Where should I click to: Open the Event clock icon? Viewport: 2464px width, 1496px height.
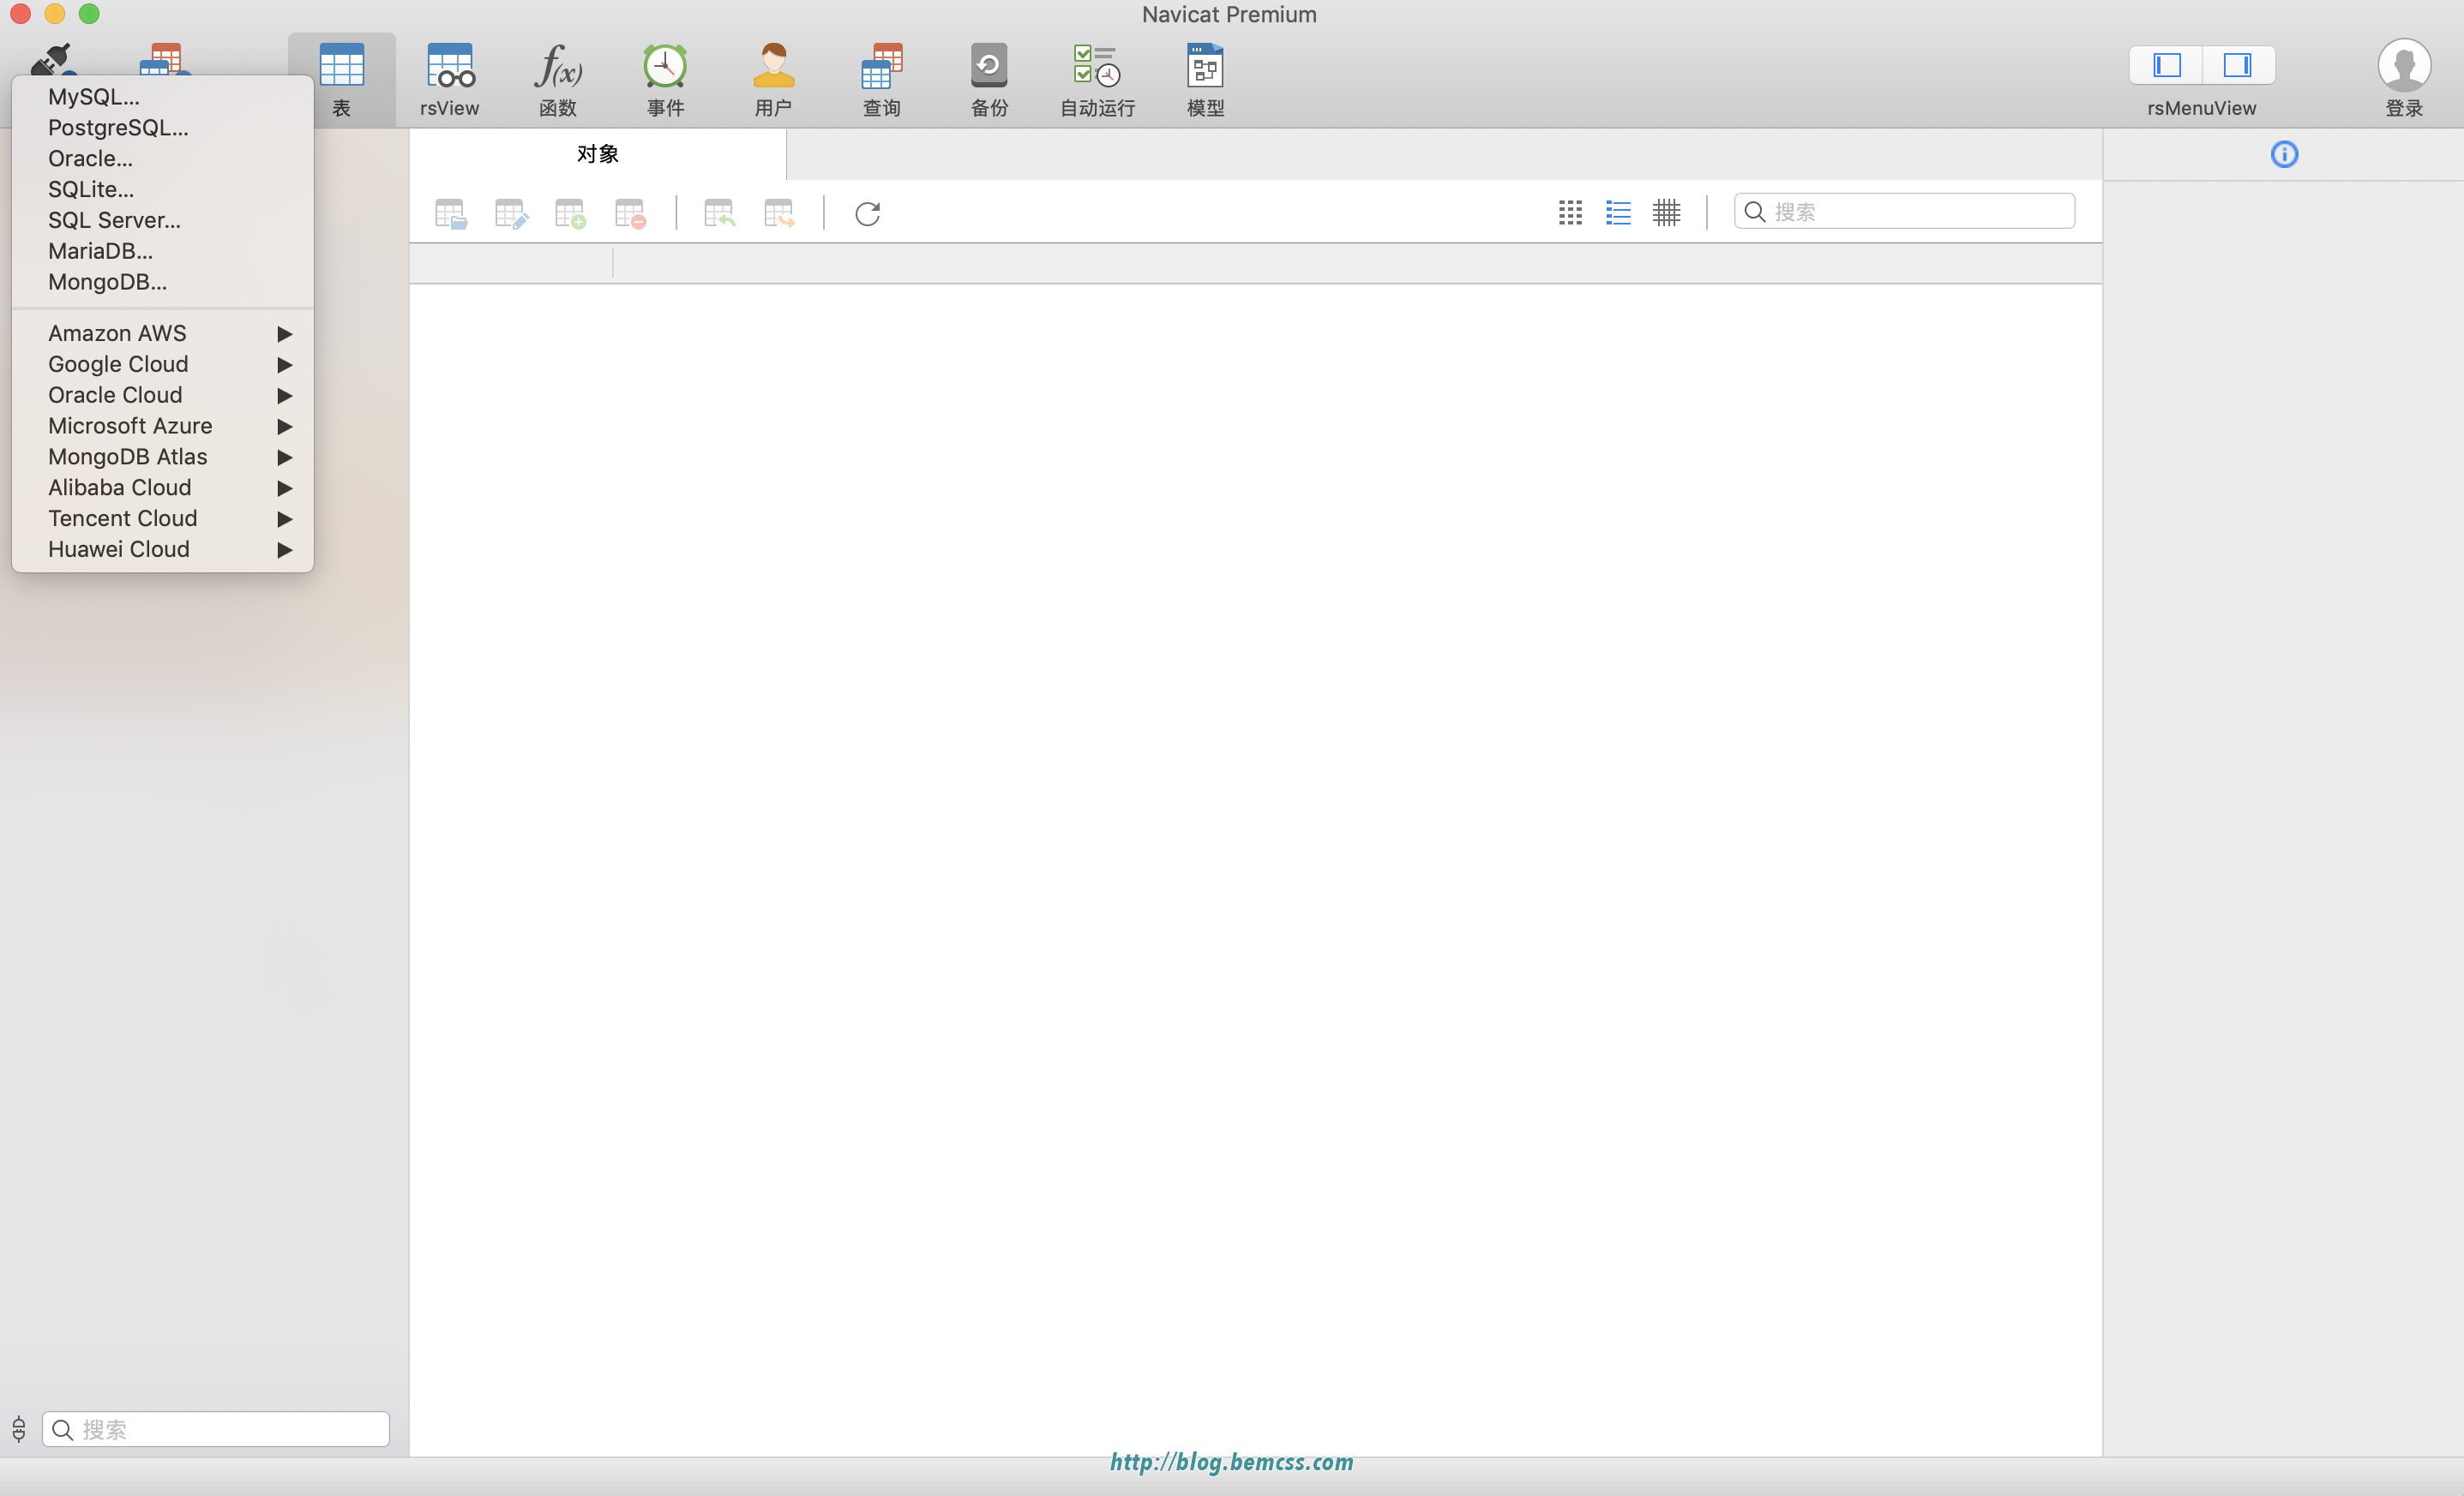pyautogui.click(x=665, y=67)
